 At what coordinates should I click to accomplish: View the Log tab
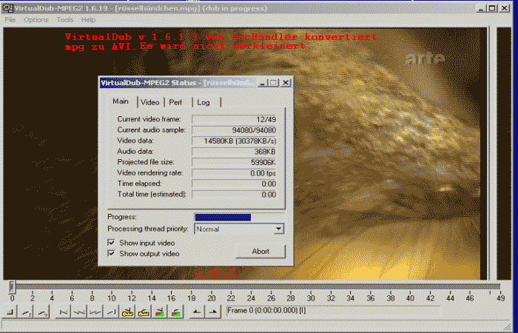(x=203, y=102)
